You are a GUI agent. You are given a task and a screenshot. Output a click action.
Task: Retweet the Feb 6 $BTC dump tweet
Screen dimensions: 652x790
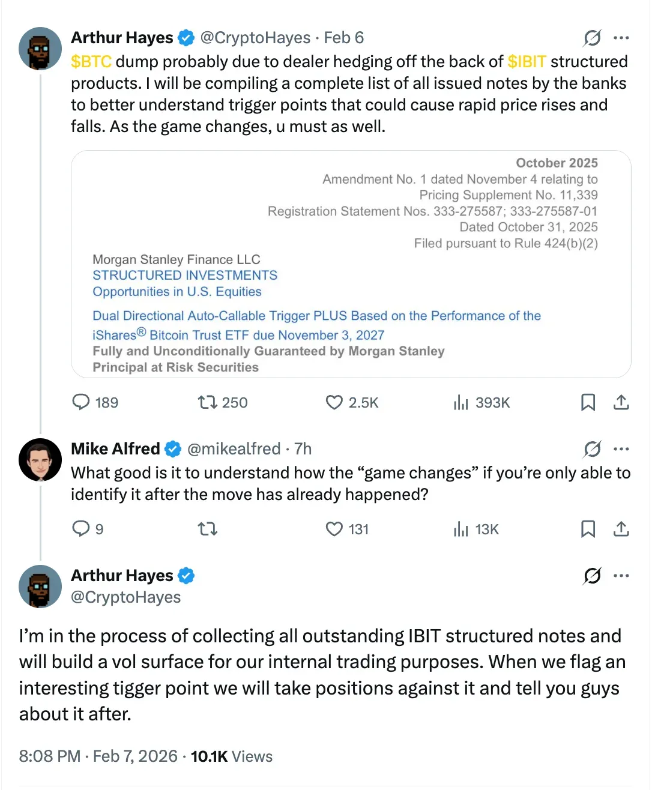coord(208,402)
